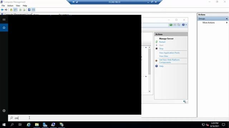Click the black Stop square icon

tap(157, 48)
